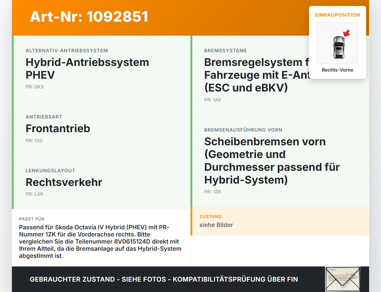The height and width of the screenshot is (292, 381).
Task: Select Scheibenbremsen vorn description
Action: (x=272, y=161)
